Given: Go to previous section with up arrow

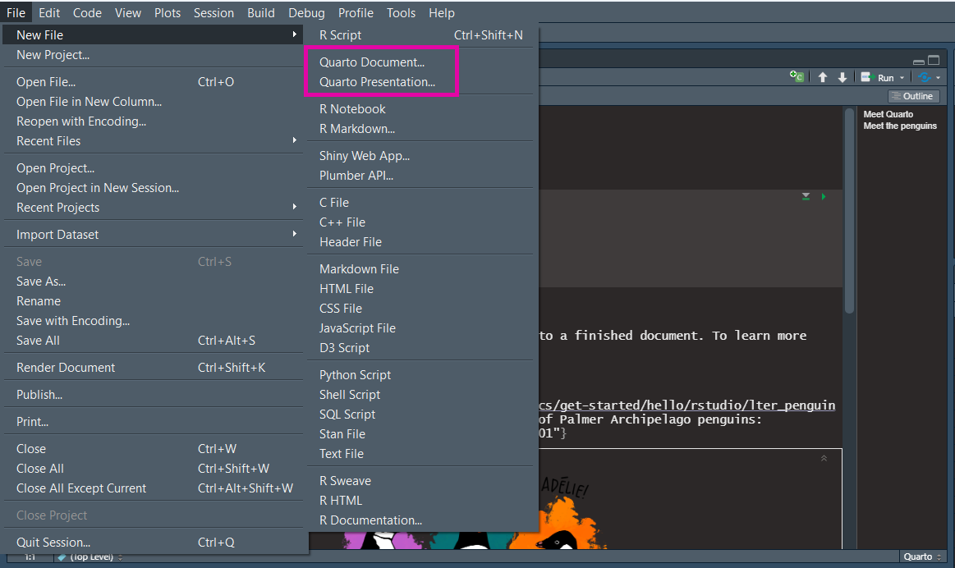Looking at the screenshot, I should pyautogui.click(x=823, y=77).
